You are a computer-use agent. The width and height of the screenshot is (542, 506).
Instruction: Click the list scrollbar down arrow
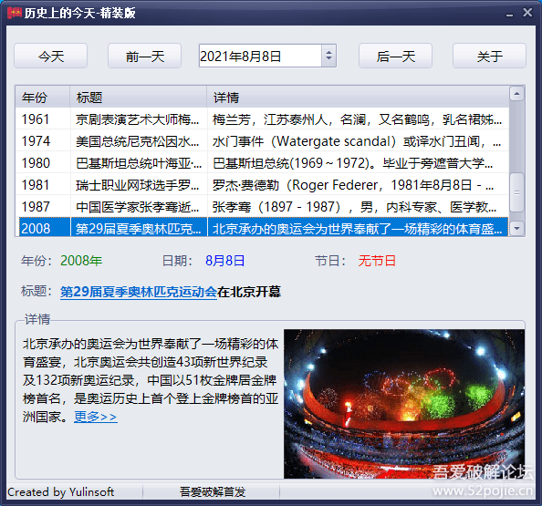pos(516,228)
